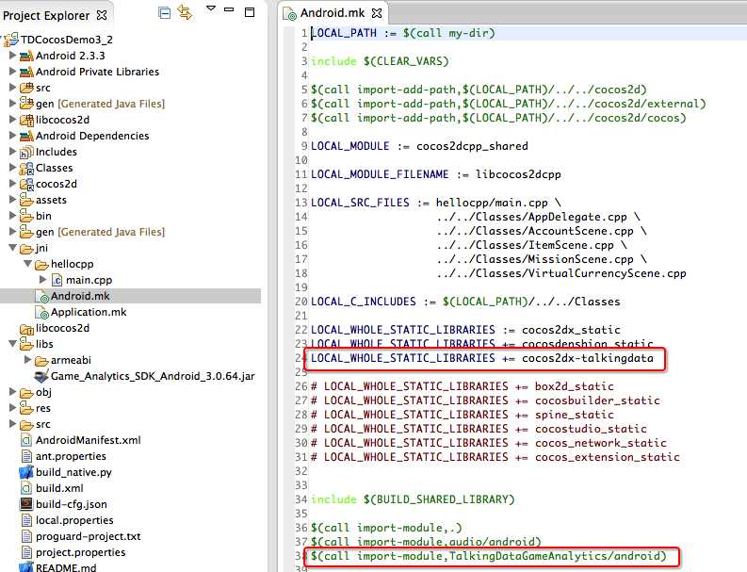The height and width of the screenshot is (572, 747).
Task: Expand Android Private Libraries node
Action: click(13, 72)
